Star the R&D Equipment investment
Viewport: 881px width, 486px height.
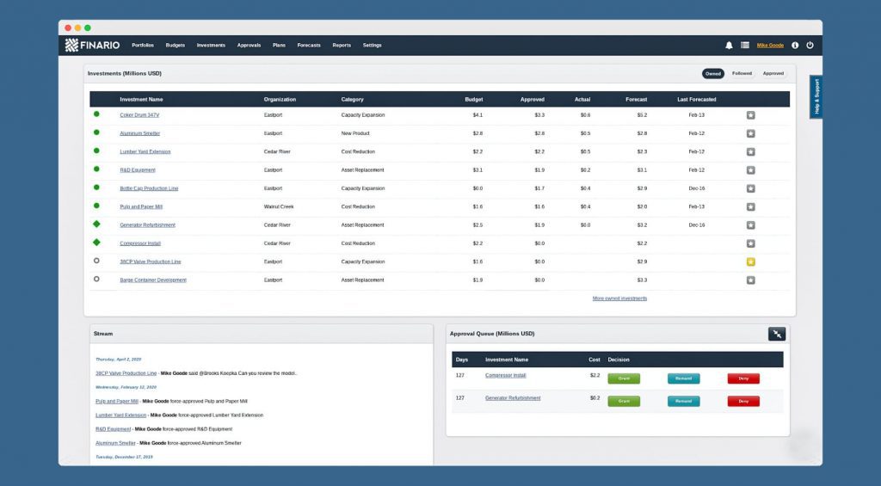click(x=750, y=170)
